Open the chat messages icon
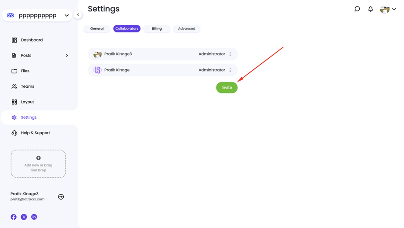The height and width of the screenshot is (228, 404). pyautogui.click(x=357, y=9)
